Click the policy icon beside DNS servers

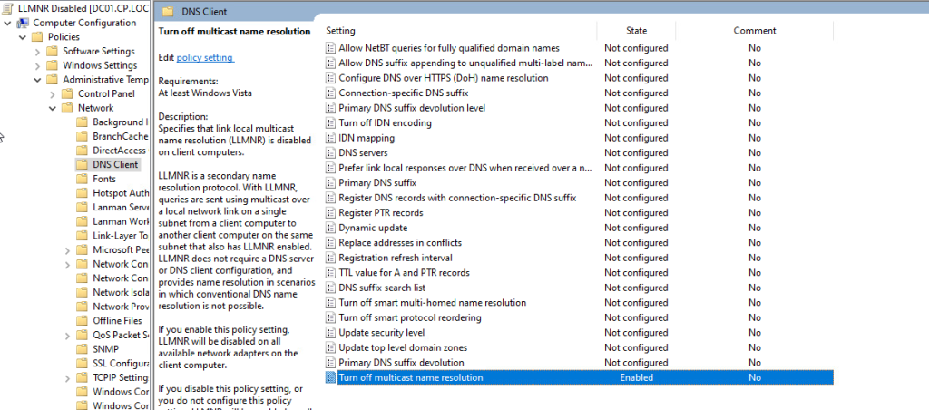pos(330,153)
